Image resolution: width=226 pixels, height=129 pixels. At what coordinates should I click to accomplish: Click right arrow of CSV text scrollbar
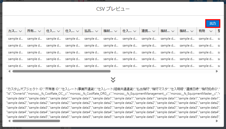click(217, 121)
